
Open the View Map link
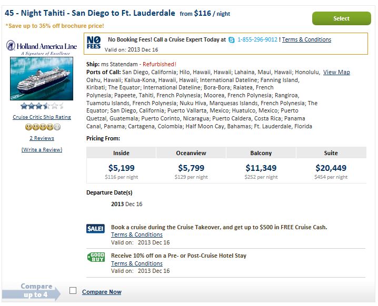(x=336, y=72)
